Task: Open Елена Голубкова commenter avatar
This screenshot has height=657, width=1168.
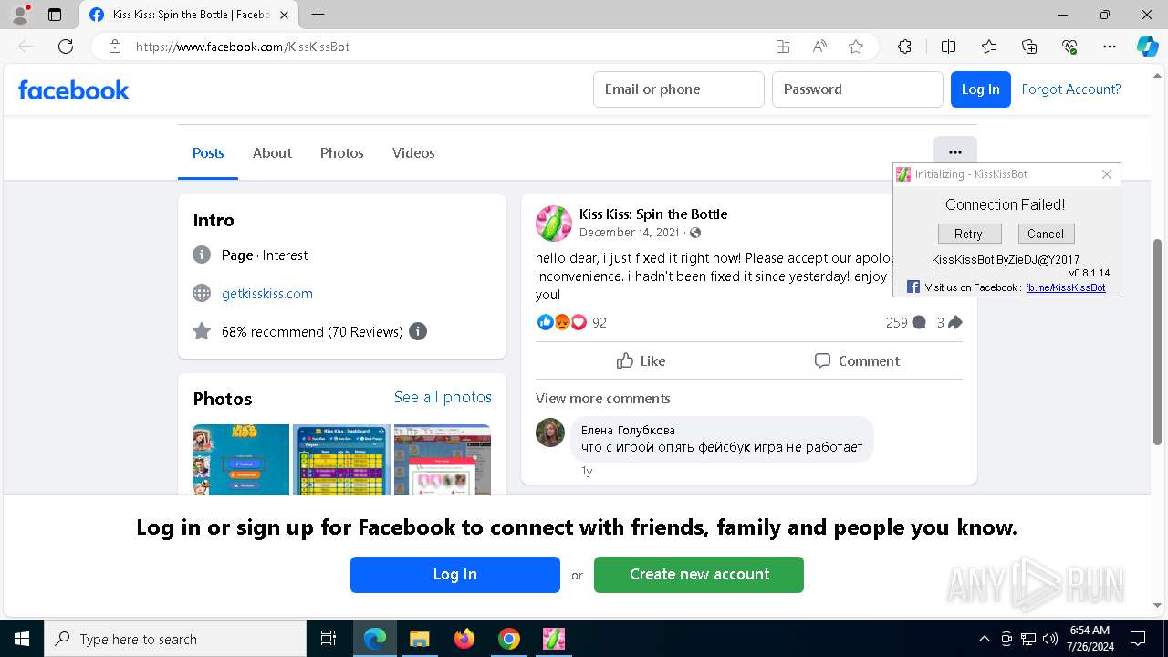Action: 550,433
